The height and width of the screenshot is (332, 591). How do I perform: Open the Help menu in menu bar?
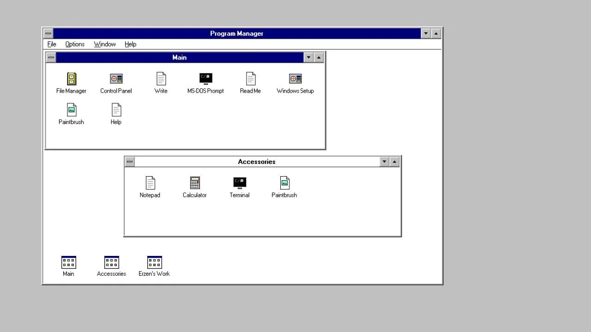pos(130,44)
